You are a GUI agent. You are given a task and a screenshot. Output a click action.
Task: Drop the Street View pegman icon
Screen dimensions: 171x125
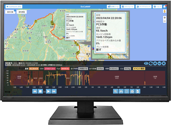[165, 12]
